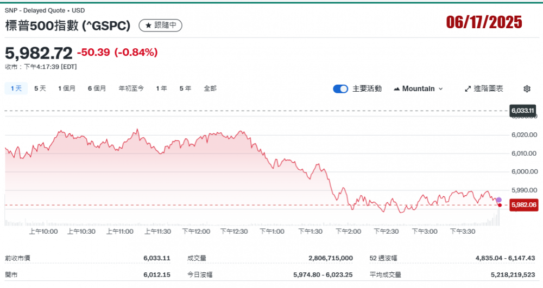Select the 1 天 time range tab
This screenshot has height=288, width=543.
click(x=16, y=88)
